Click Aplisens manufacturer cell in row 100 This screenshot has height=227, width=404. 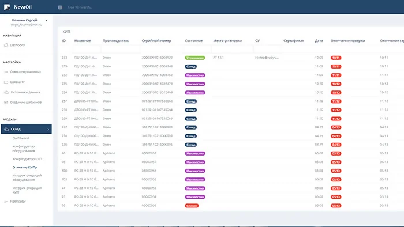coord(109,171)
